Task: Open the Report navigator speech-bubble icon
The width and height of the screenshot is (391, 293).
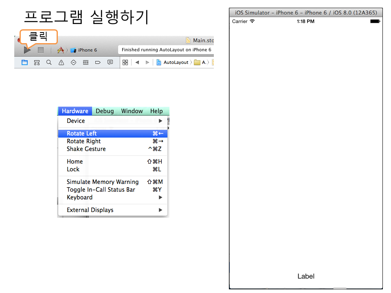Action: pos(110,62)
